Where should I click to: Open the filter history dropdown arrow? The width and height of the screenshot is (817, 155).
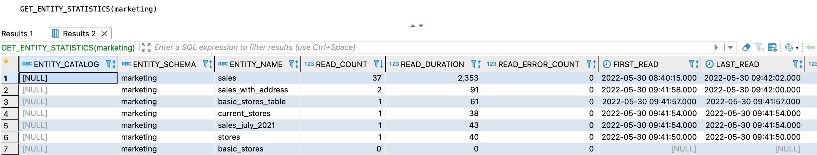pos(730,47)
